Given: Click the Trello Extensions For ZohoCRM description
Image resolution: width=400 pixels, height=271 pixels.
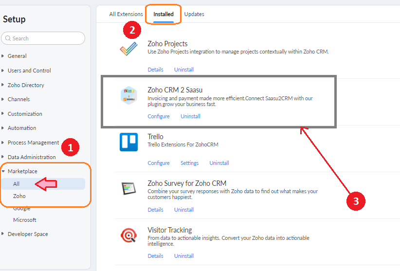Looking at the screenshot, I should click(183, 145).
